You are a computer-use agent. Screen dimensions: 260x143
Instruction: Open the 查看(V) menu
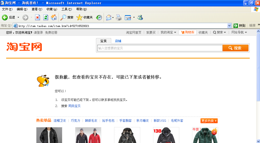pos(37,9)
